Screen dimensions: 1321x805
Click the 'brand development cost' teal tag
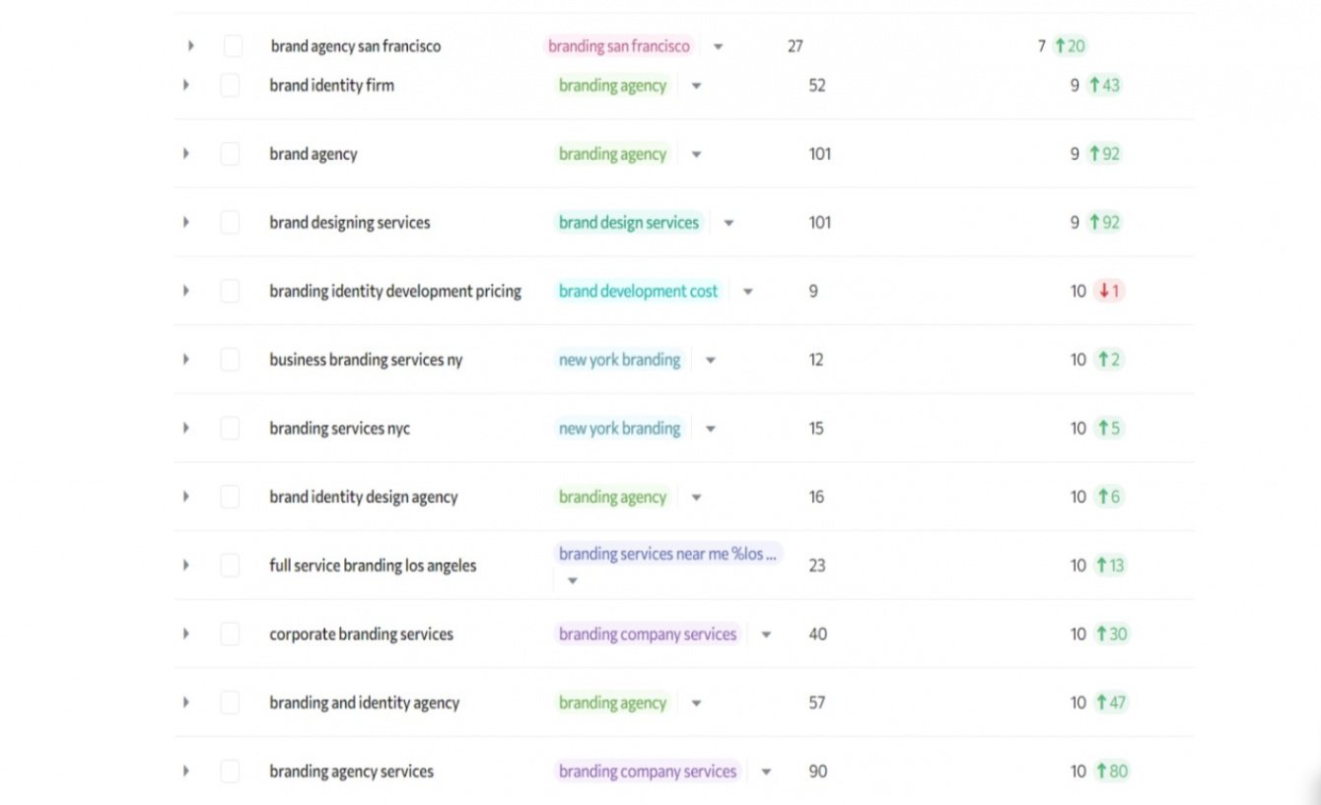coord(638,292)
